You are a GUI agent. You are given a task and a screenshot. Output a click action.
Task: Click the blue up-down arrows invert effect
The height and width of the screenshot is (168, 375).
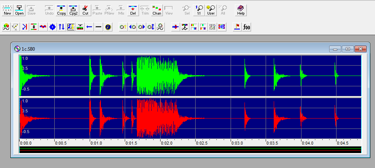(62, 27)
